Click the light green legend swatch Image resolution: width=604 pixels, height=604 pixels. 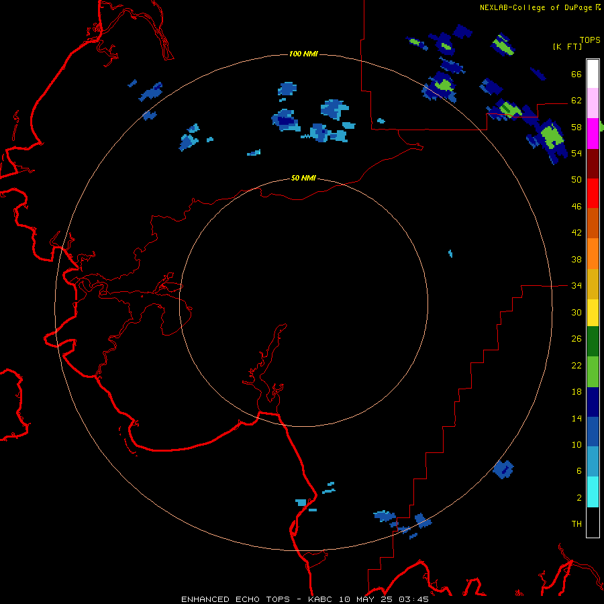click(593, 372)
